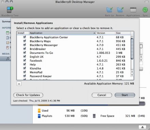Click the Free Space 321 MB value

coord(130,116)
